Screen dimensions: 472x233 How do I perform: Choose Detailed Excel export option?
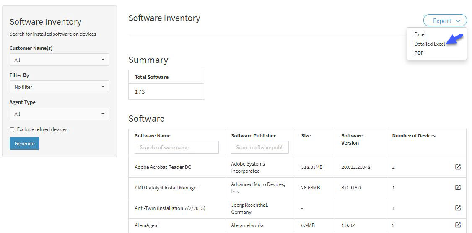[430, 44]
